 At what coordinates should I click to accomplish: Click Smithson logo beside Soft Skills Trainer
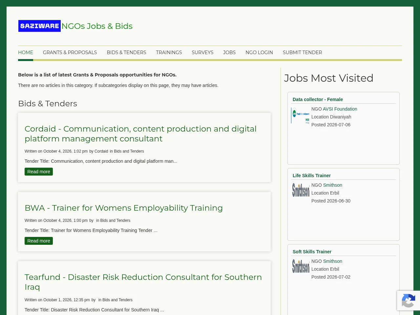[301, 266]
